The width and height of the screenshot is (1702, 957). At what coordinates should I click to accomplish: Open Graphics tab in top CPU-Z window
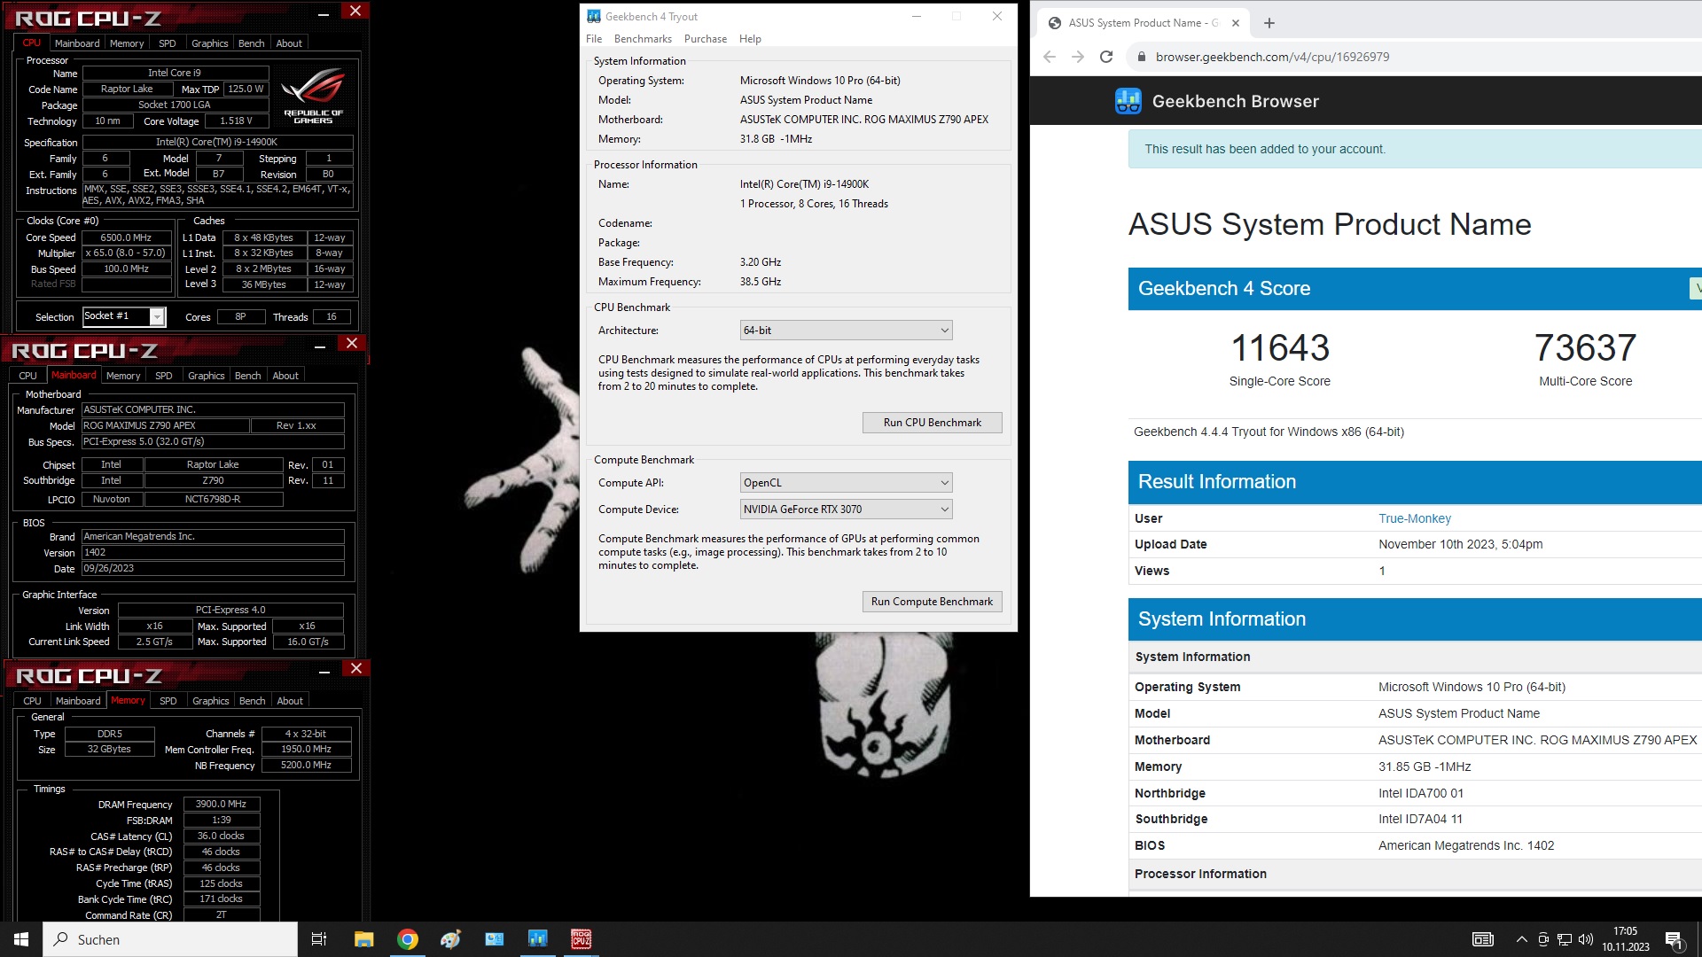pos(210,43)
